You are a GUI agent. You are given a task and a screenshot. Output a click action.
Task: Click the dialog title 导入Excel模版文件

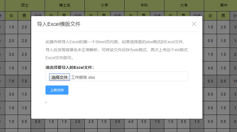pos(59,24)
